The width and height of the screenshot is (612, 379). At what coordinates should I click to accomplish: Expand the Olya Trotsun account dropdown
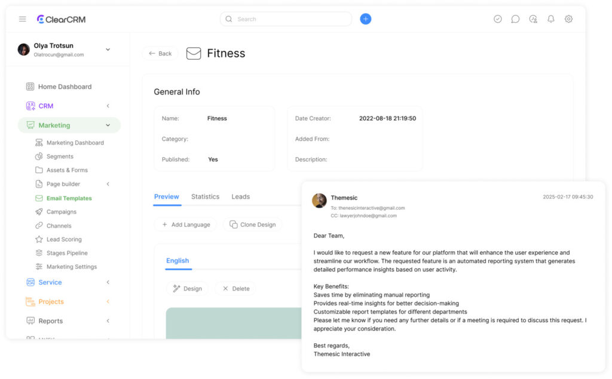pyautogui.click(x=108, y=50)
